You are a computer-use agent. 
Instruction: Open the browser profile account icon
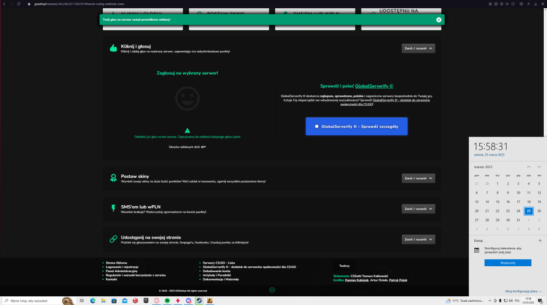point(528,4)
